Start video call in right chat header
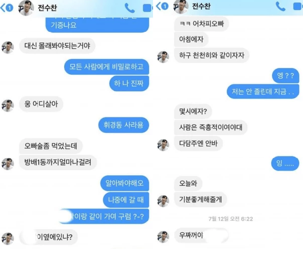This screenshot has width=303, height=253. (x=298, y=6)
